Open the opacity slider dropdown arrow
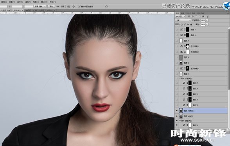 pyautogui.click(x=207, y=20)
